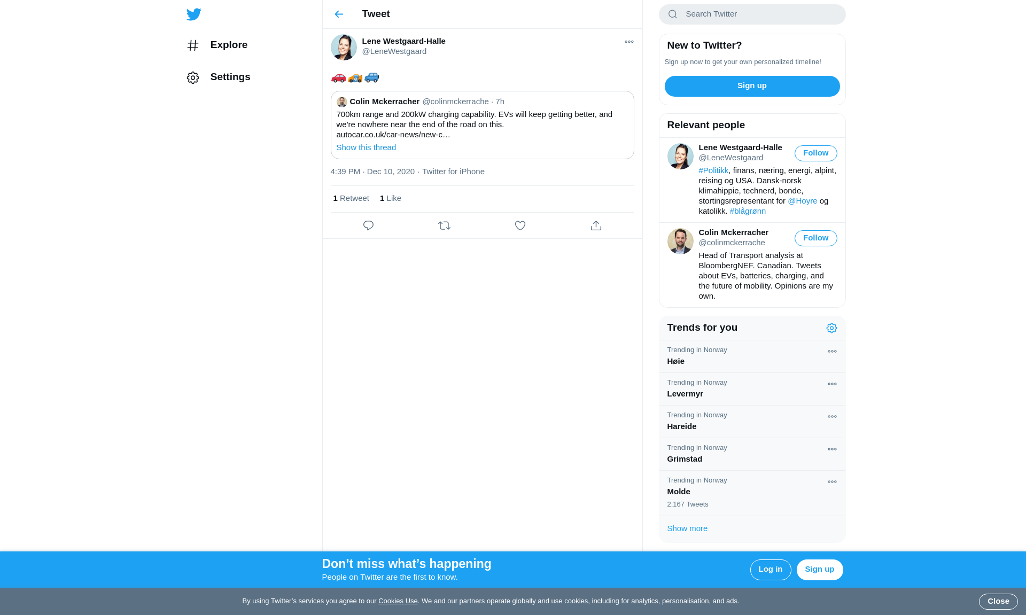Click tweet author name Lene Westgaard-Halle

tap(403, 41)
